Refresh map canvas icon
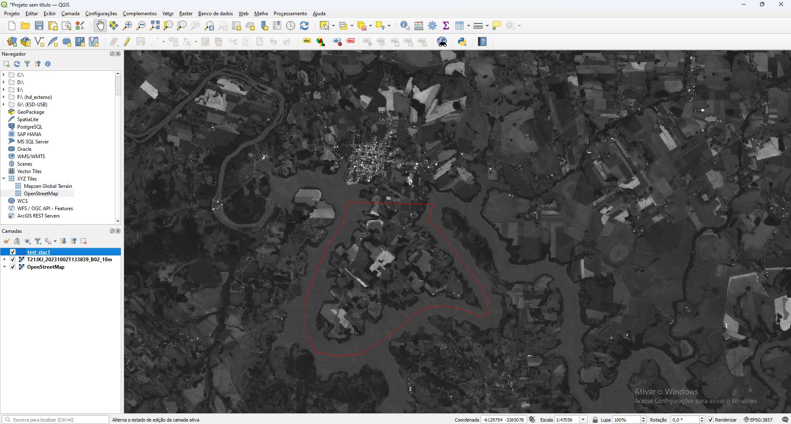 click(304, 26)
